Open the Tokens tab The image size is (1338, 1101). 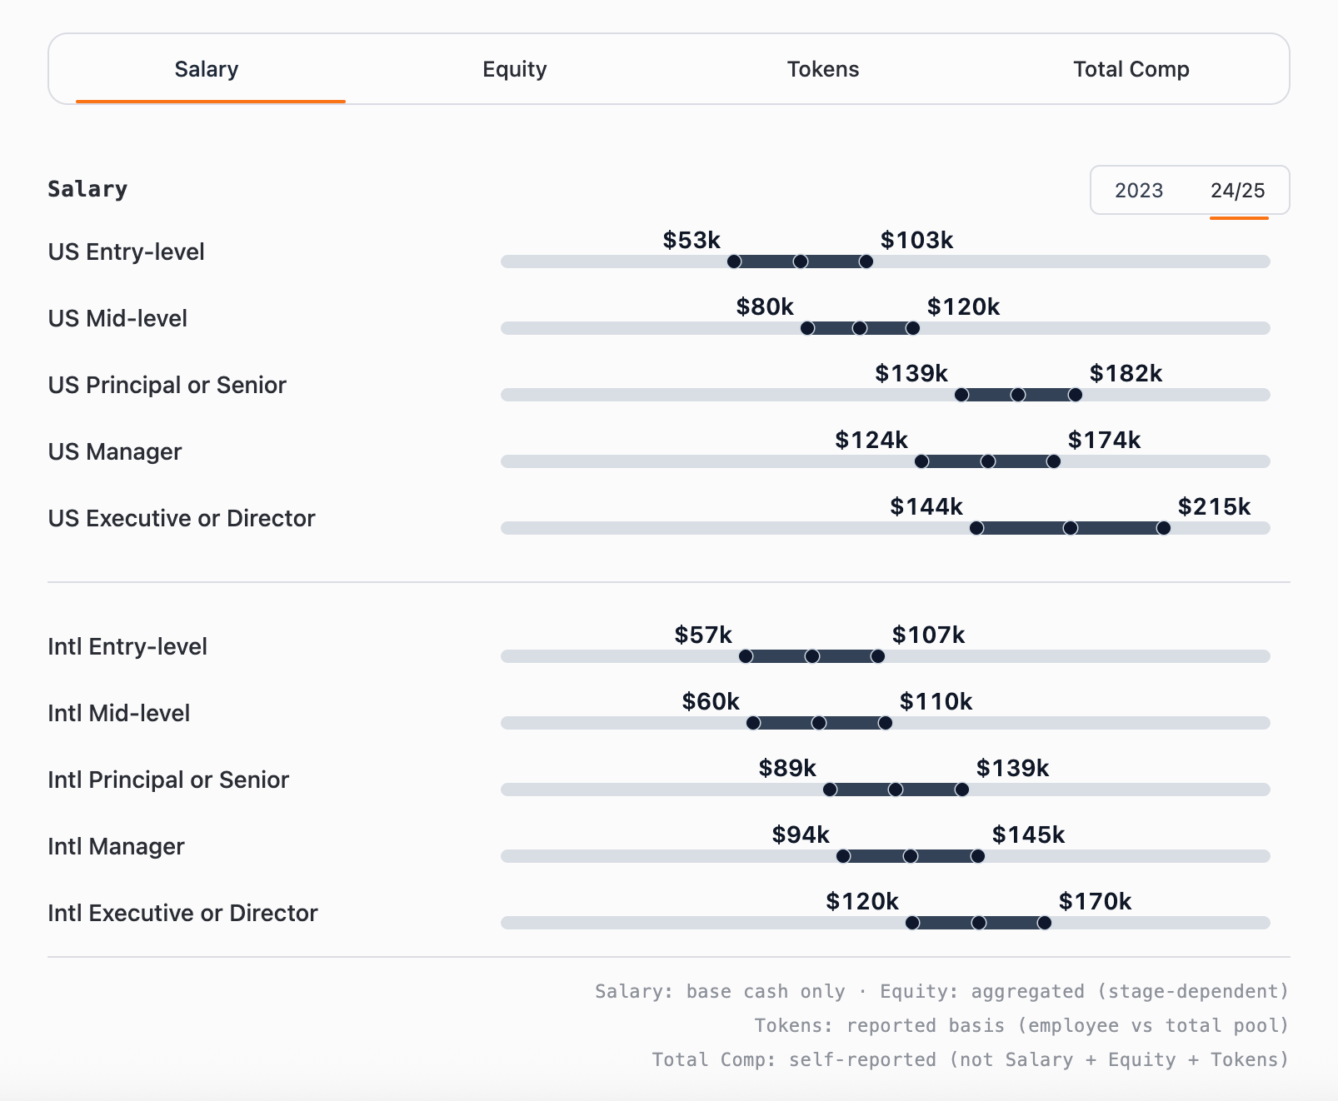tap(822, 69)
